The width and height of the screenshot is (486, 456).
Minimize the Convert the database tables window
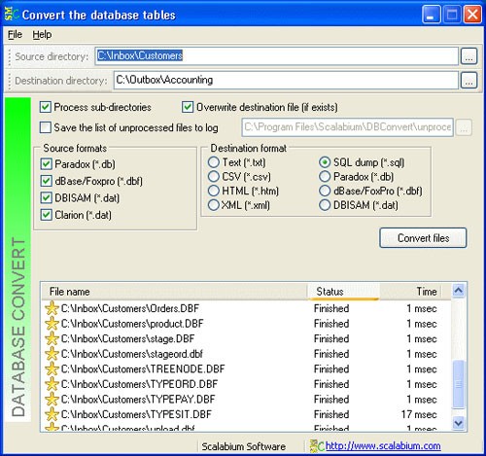431,15
